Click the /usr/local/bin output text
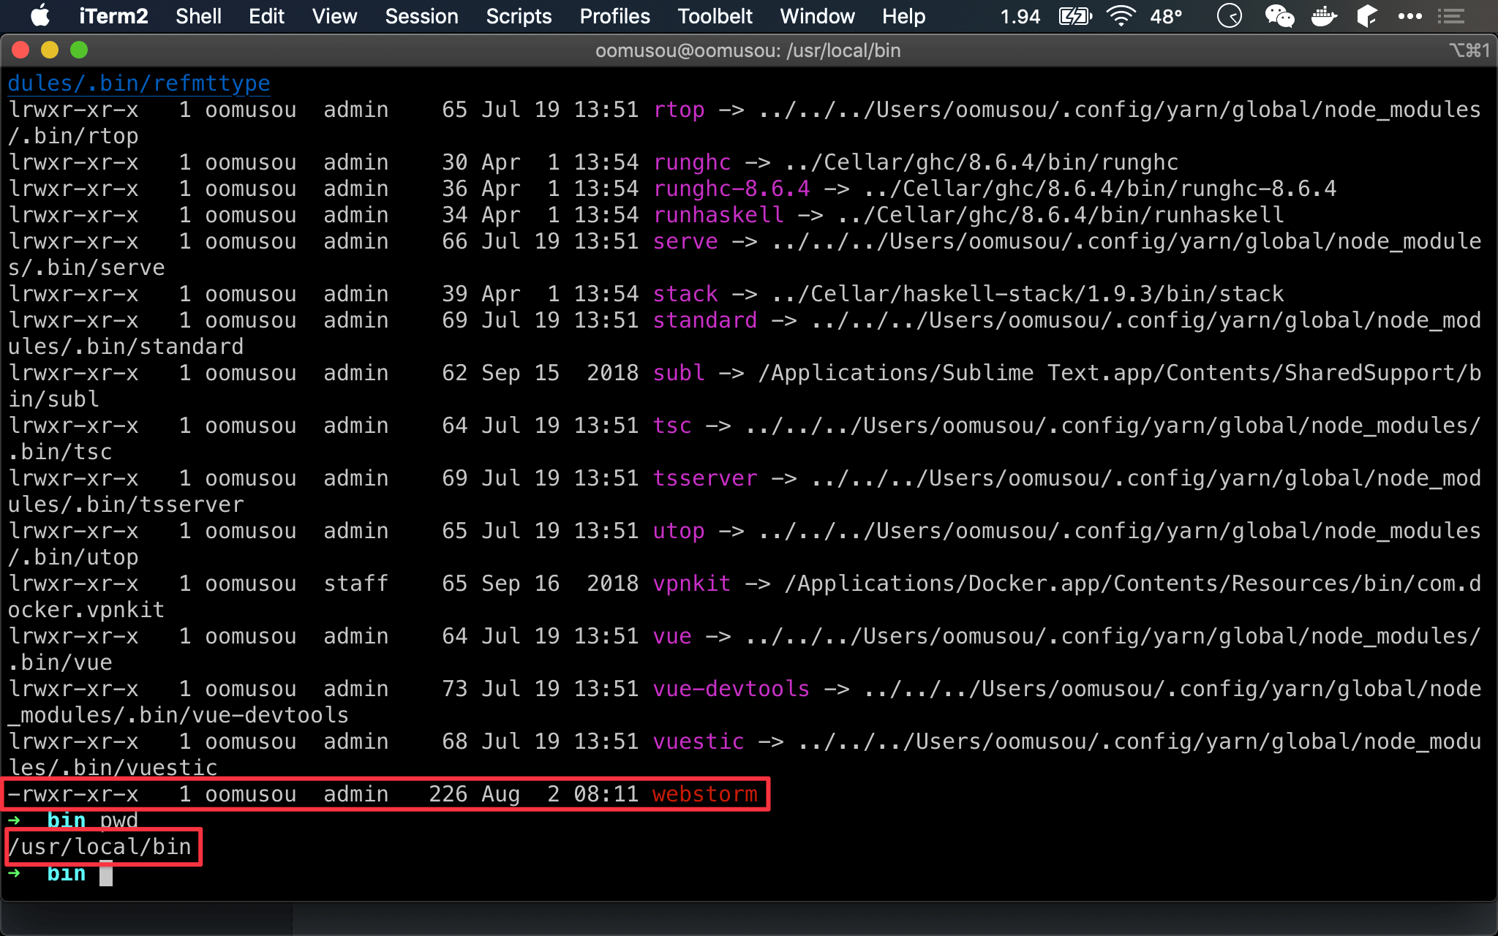The image size is (1498, 936). pyautogui.click(x=100, y=847)
